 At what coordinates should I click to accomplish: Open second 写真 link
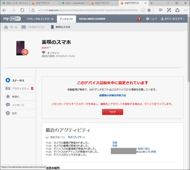point(115,146)
